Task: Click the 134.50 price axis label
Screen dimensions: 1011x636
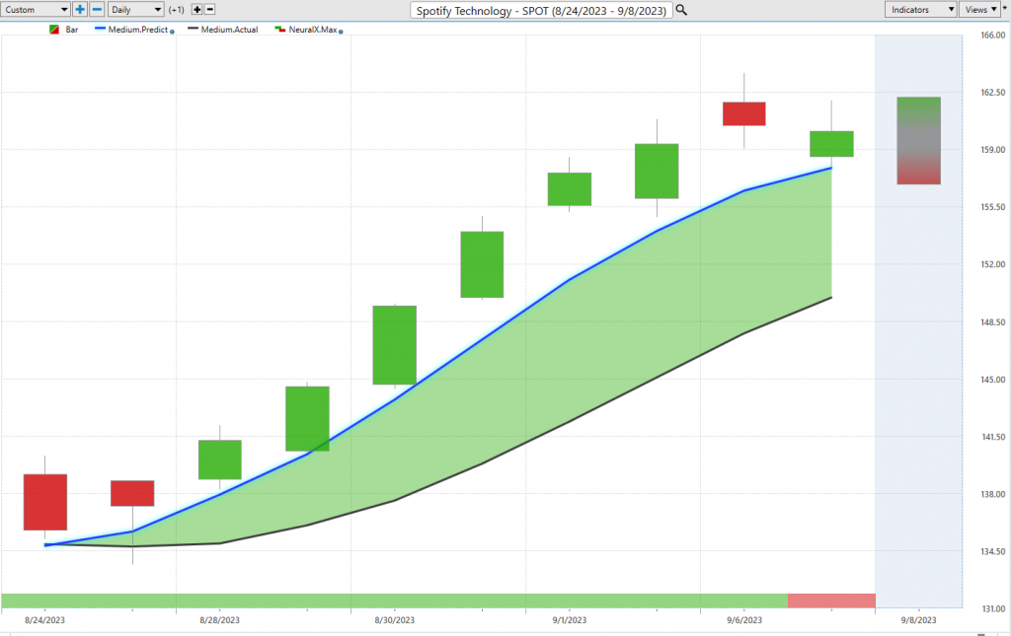Action: (993, 551)
